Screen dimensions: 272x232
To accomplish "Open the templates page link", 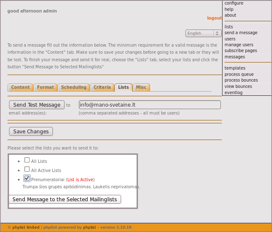I will tap(235, 68).
